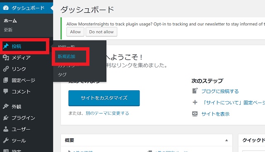The height and width of the screenshot is (152, 265).
Task: Click the Comments speech bubble icon
Action: coord(6,91)
